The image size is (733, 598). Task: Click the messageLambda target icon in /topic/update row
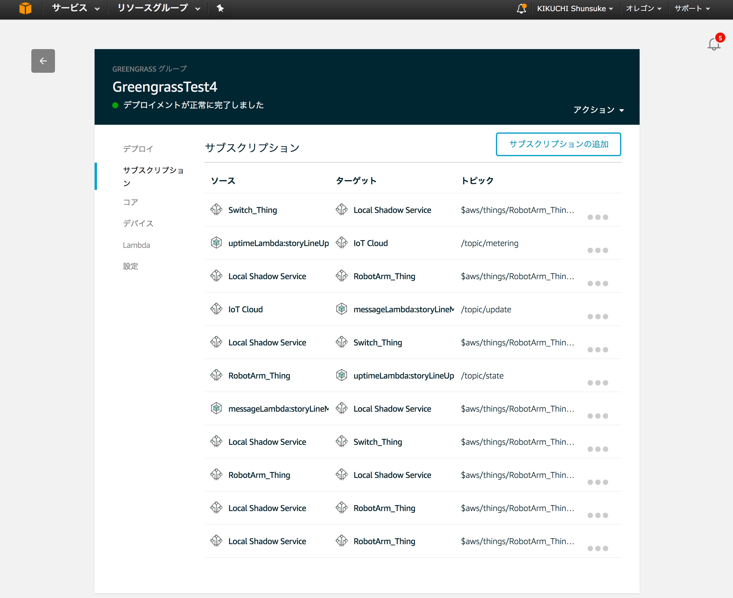coord(342,309)
